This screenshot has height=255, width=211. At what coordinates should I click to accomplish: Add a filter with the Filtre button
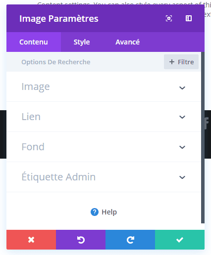click(x=181, y=62)
